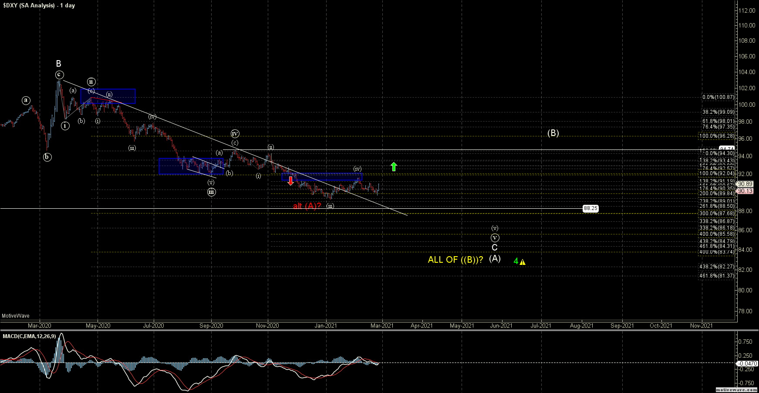Select the 61.8%(98.01) Fibonacci label
The height and width of the screenshot is (393, 759).
718,121
